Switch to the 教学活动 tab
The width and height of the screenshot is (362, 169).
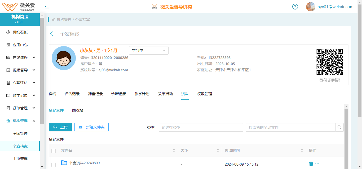[x=165, y=94]
